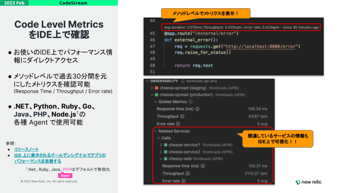Click line number 50 in the gutter
The height and width of the screenshot is (193, 343).
pyautogui.click(x=153, y=66)
